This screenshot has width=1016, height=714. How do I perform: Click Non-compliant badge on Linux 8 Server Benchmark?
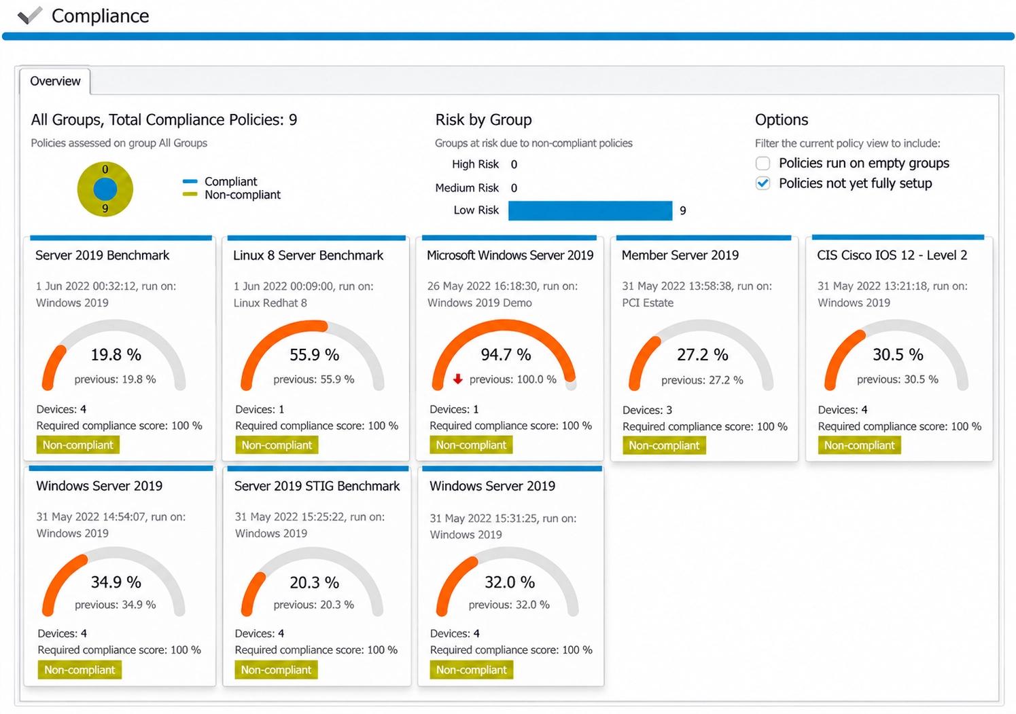pos(277,445)
